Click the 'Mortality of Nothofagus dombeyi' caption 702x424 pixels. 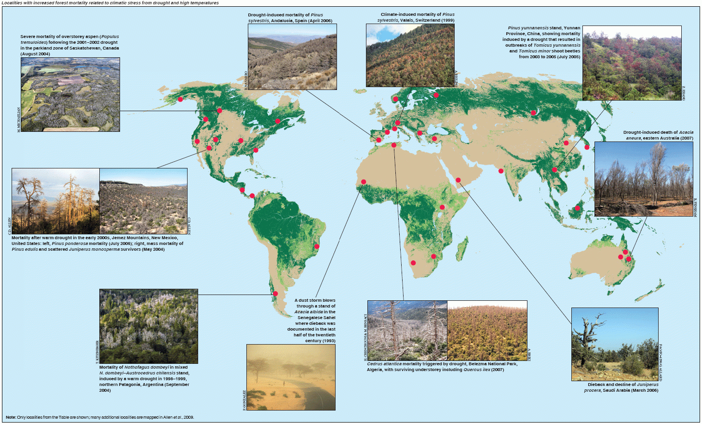[x=145, y=379]
